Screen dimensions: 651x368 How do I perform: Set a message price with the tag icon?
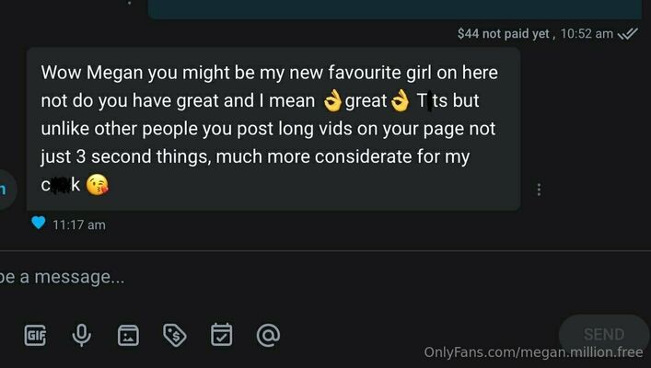click(175, 335)
